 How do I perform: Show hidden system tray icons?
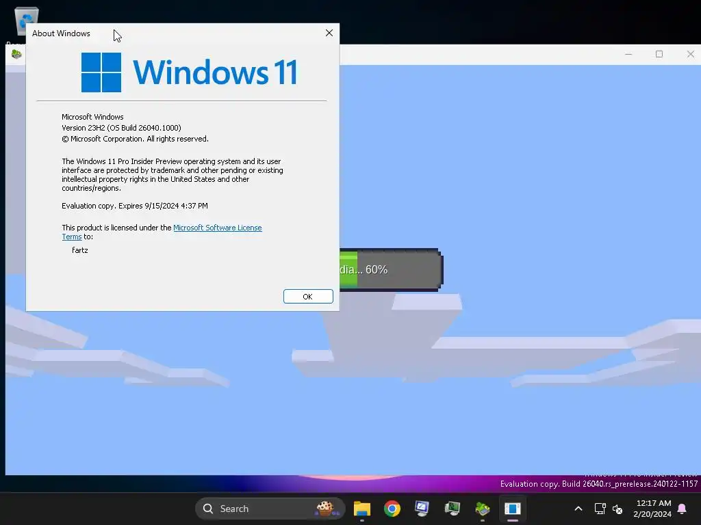tap(578, 509)
